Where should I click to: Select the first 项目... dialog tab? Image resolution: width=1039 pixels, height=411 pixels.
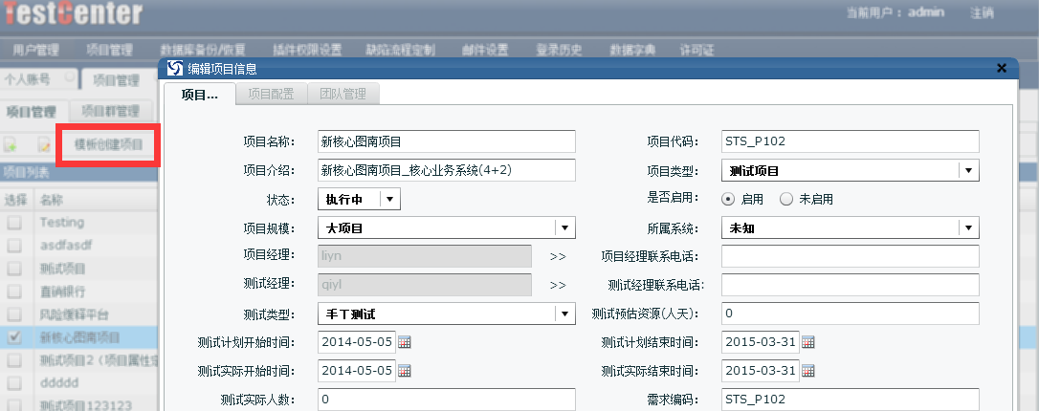199,94
